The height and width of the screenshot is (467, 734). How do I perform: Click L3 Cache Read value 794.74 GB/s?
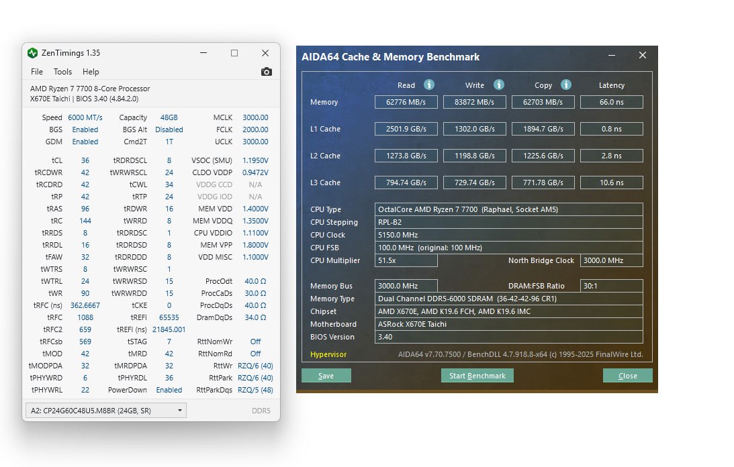coord(406,183)
